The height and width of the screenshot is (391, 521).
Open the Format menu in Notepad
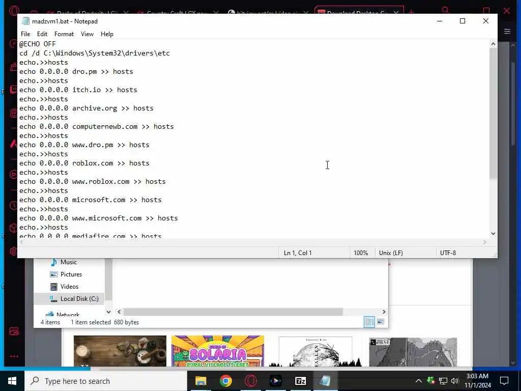64,34
